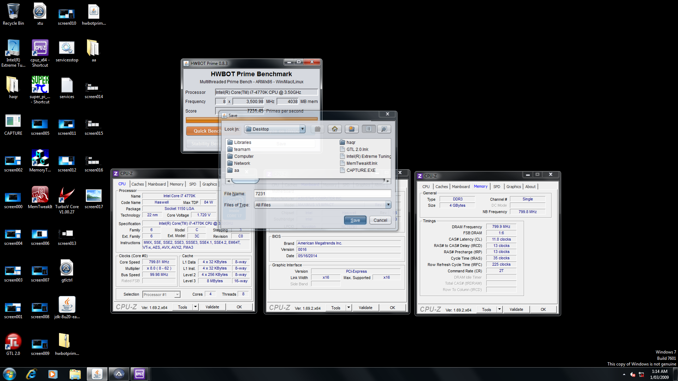Open the Files of Type dropdown
The image size is (678, 381).
point(388,205)
